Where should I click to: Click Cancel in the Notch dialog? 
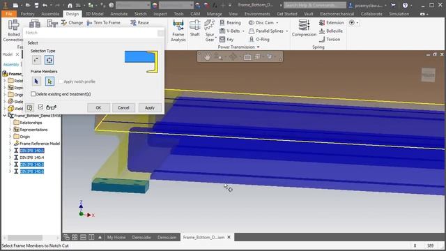123,107
